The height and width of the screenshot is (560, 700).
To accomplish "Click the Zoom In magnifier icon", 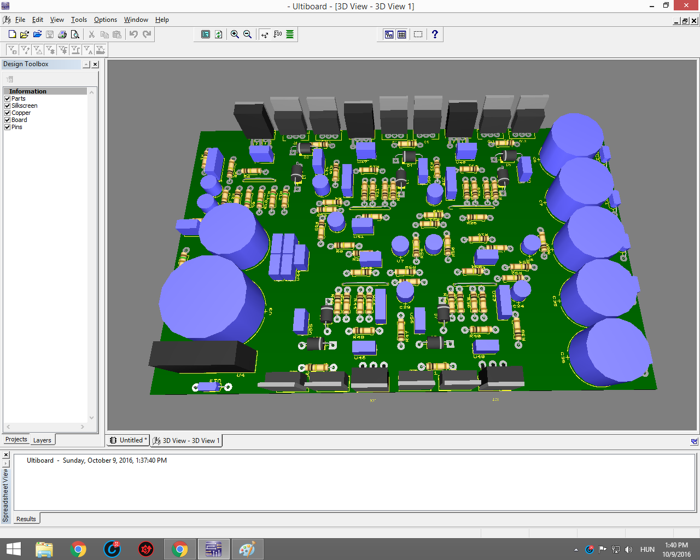I will 235,34.
